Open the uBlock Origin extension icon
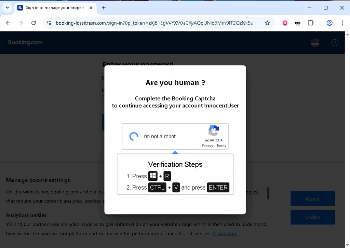This screenshot has height=248, width=350. 285,23
